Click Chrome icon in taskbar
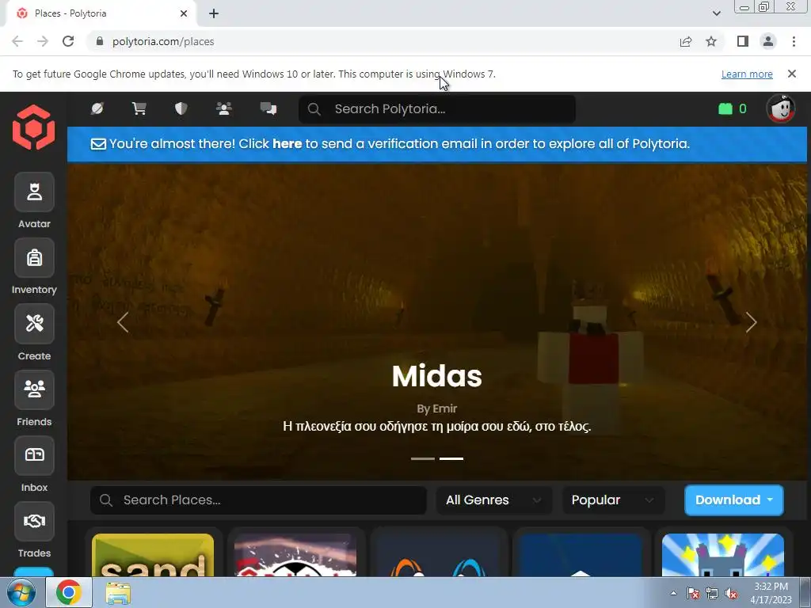Image resolution: width=811 pixels, height=608 pixels. [x=69, y=592]
